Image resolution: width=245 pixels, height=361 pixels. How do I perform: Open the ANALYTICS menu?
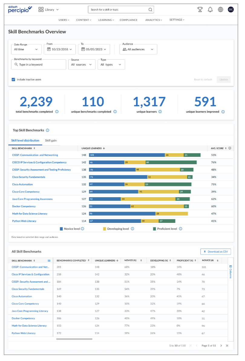(154, 20)
